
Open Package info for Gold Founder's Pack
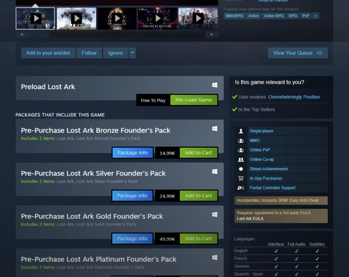point(132,238)
